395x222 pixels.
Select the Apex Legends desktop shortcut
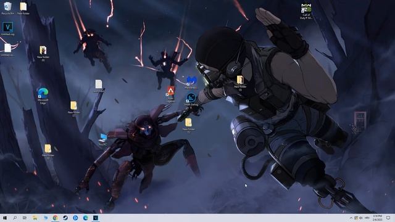click(171, 94)
